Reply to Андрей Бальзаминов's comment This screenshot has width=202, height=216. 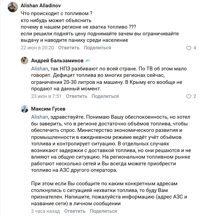coord(77,96)
